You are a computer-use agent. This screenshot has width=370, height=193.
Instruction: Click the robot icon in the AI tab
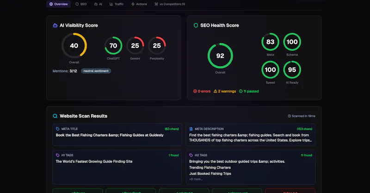(96, 4)
